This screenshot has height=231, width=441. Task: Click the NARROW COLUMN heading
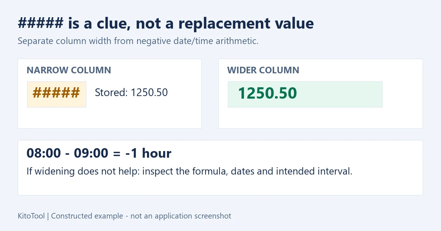point(69,70)
